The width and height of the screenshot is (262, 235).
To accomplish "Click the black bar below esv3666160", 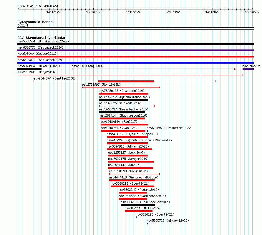I will pos(138,205).
